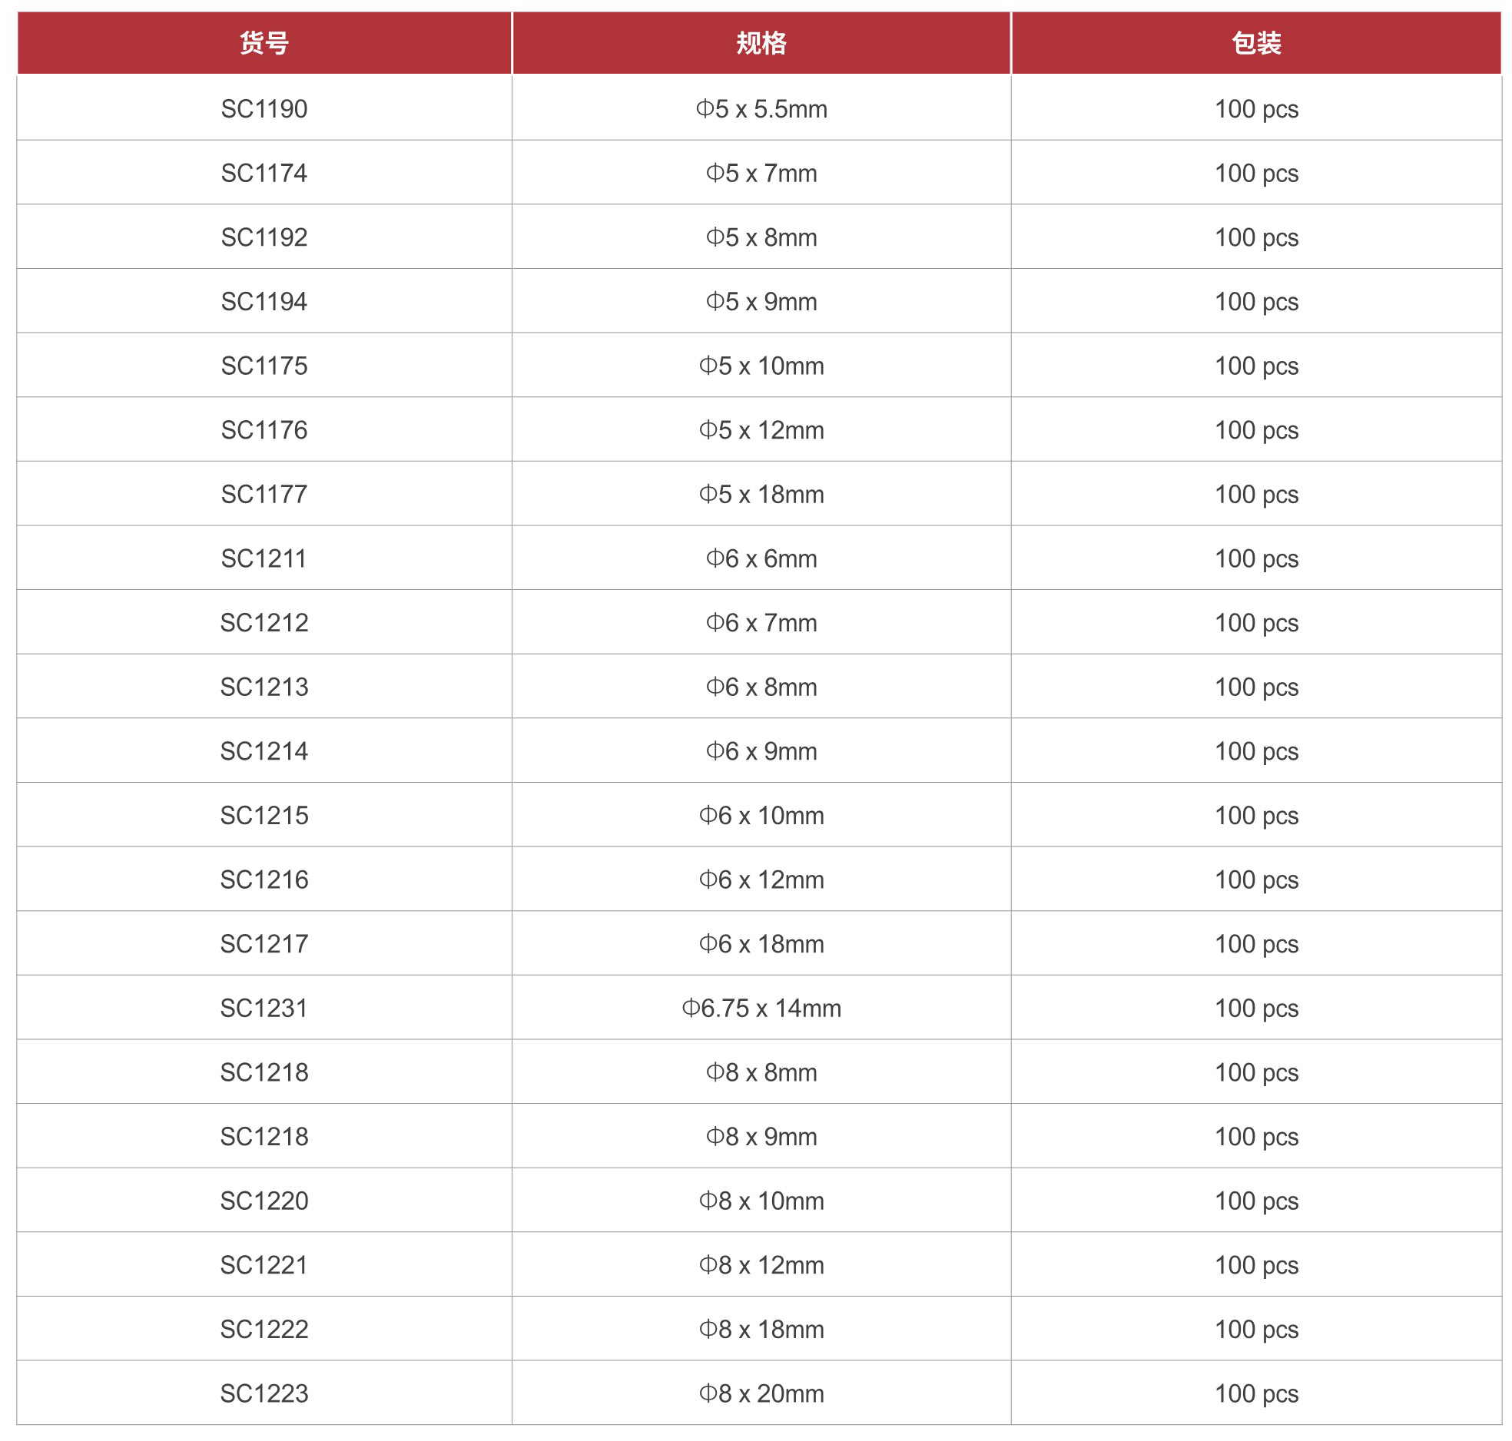The height and width of the screenshot is (1441, 1512).
Task: Select the SC1211 item cell
Action: pyautogui.click(x=264, y=558)
